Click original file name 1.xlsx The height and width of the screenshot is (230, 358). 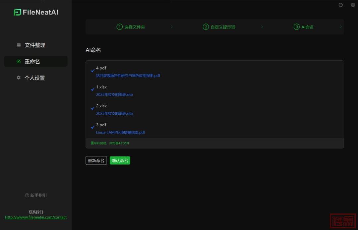click(101, 87)
